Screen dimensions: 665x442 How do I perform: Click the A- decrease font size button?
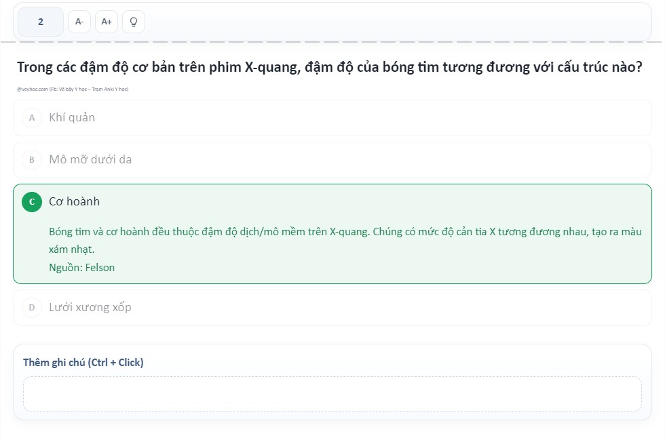pos(79,22)
